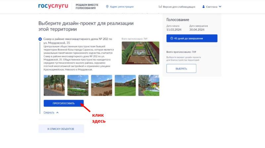Click the Свернуть link
This screenshot has height=148, width=265.
[49, 112]
